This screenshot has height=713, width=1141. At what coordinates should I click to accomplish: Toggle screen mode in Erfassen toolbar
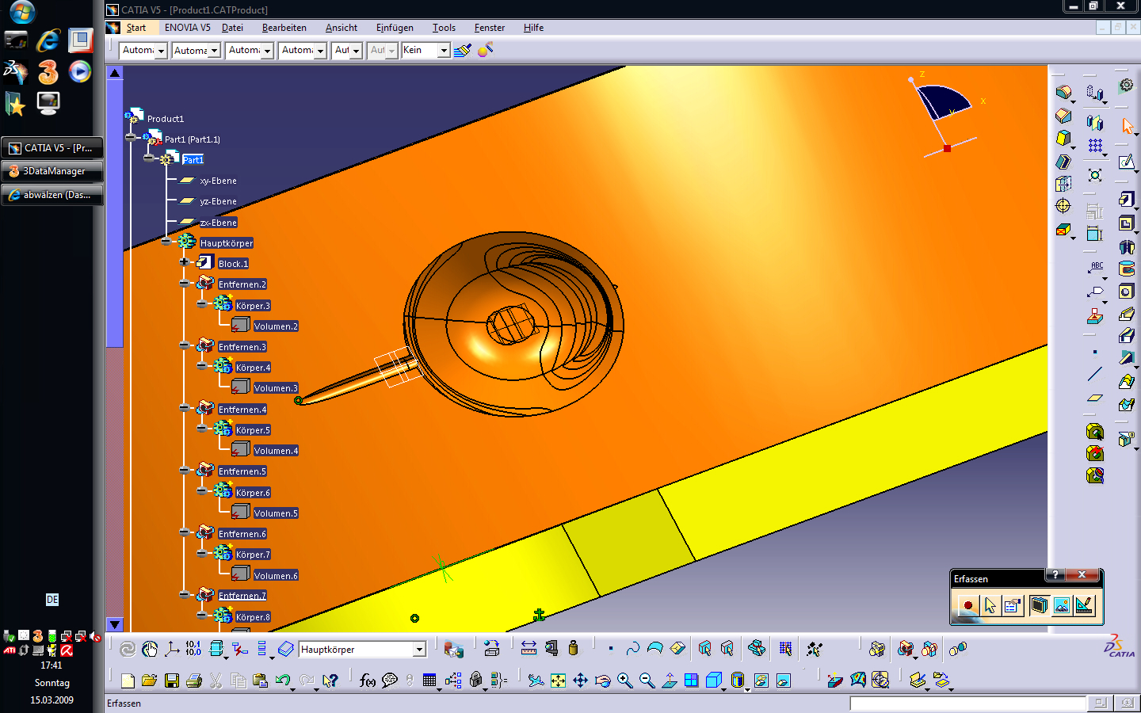click(1039, 606)
